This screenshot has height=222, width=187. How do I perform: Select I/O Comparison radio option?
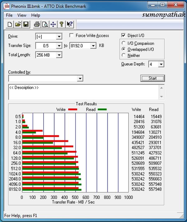pyautogui.click(x=123, y=43)
